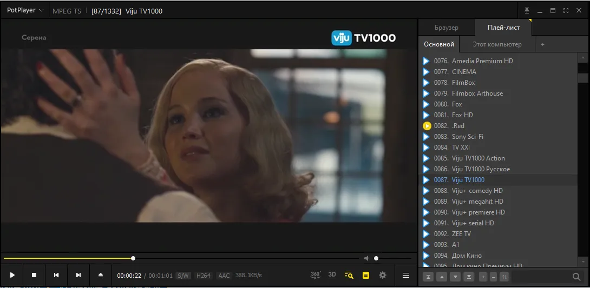
Task: Select 0090. Viju+ premiere HD
Action: coord(498,212)
